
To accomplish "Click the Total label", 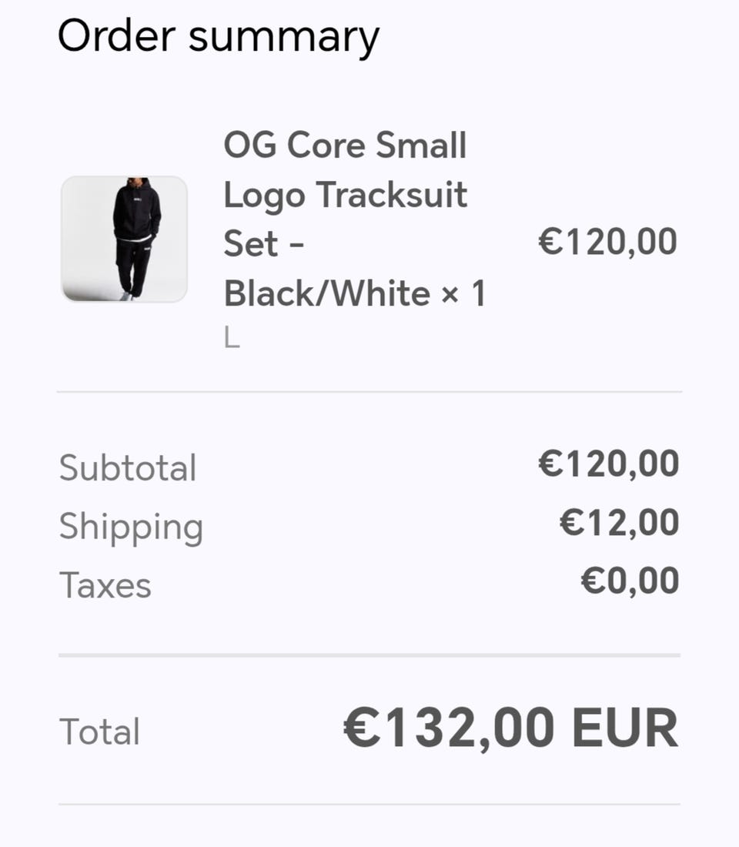I will point(99,731).
